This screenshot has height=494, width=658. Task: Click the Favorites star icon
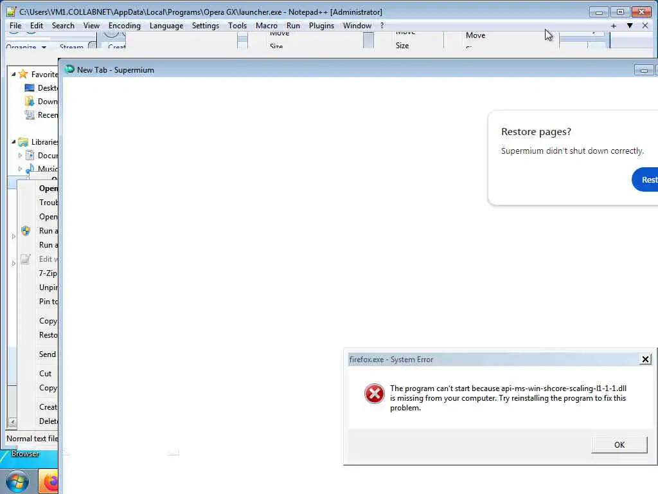(x=24, y=75)
